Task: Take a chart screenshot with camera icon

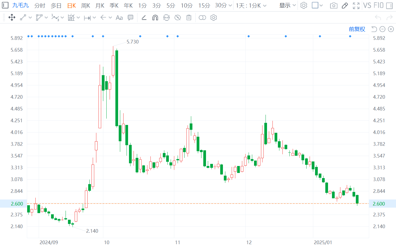Action: click(333, 5)
